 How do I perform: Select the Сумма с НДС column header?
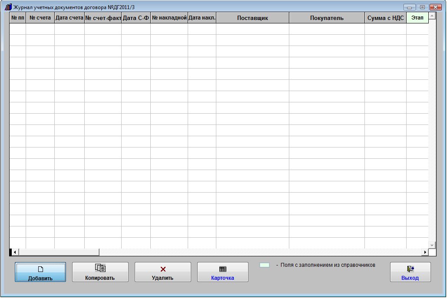385,18
